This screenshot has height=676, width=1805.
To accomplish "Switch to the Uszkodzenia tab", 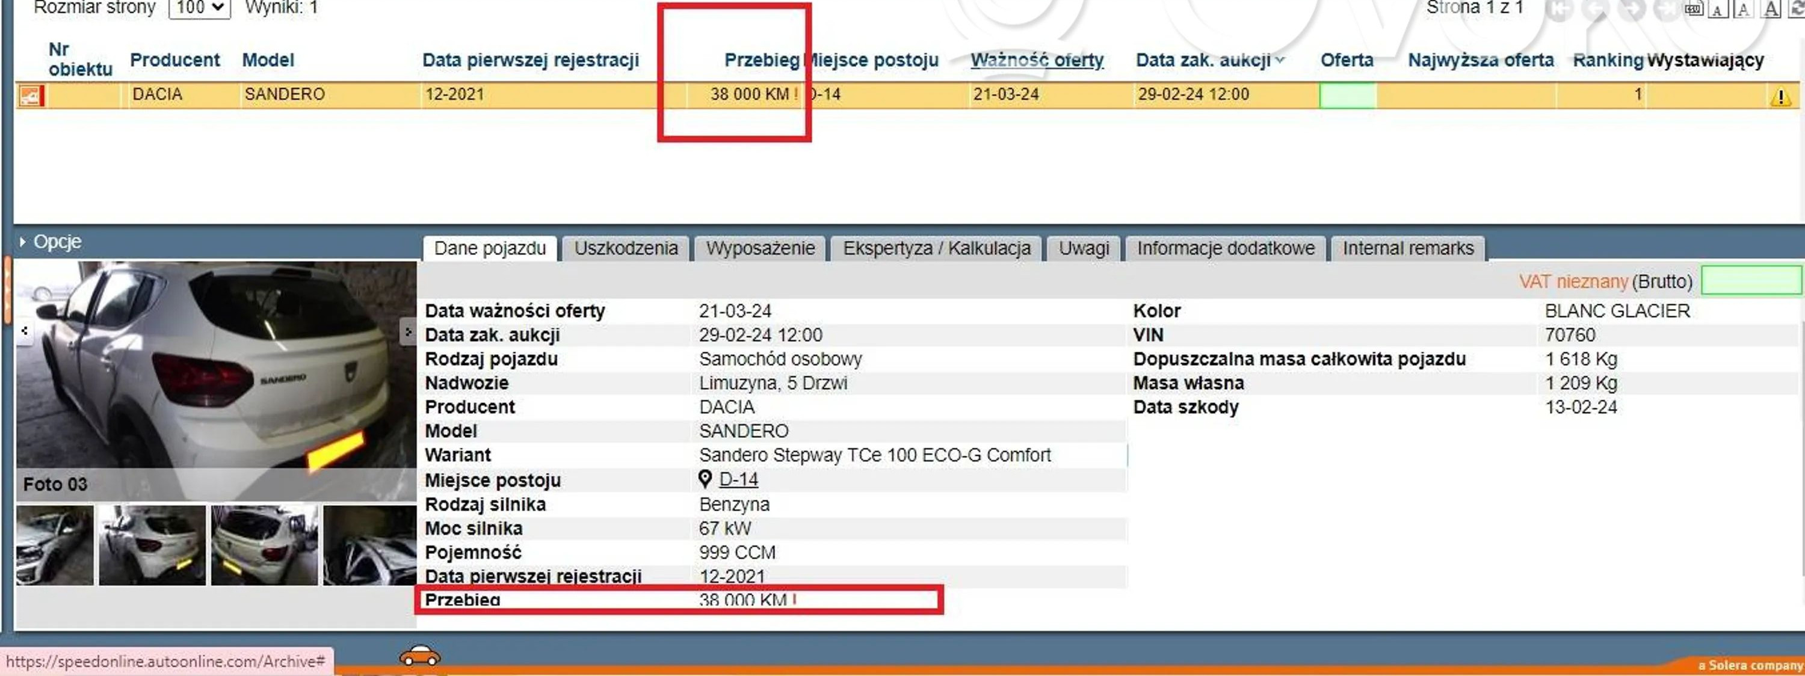I will click(x=626, y=248).
